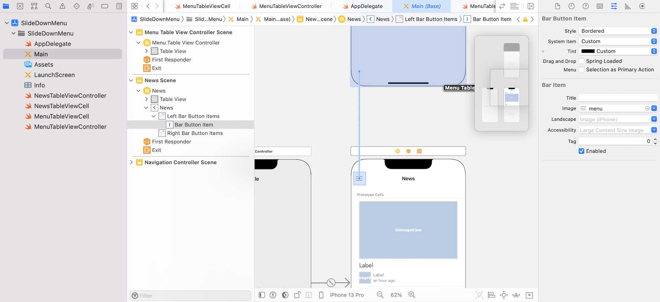Click the black Tint color swatch
Screen dimensions: 660x302
(x=588, y=51)
